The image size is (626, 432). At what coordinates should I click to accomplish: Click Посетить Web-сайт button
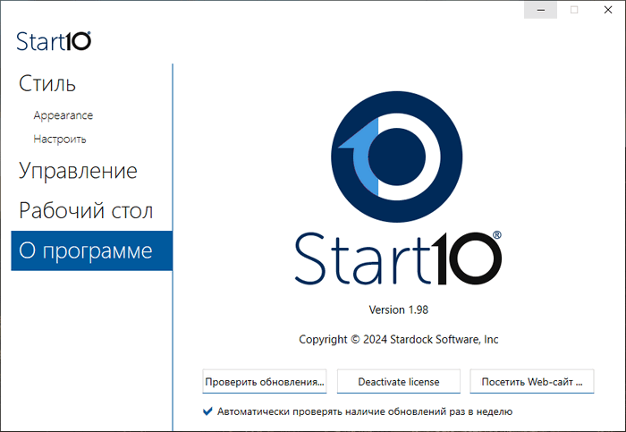point(532,382)
